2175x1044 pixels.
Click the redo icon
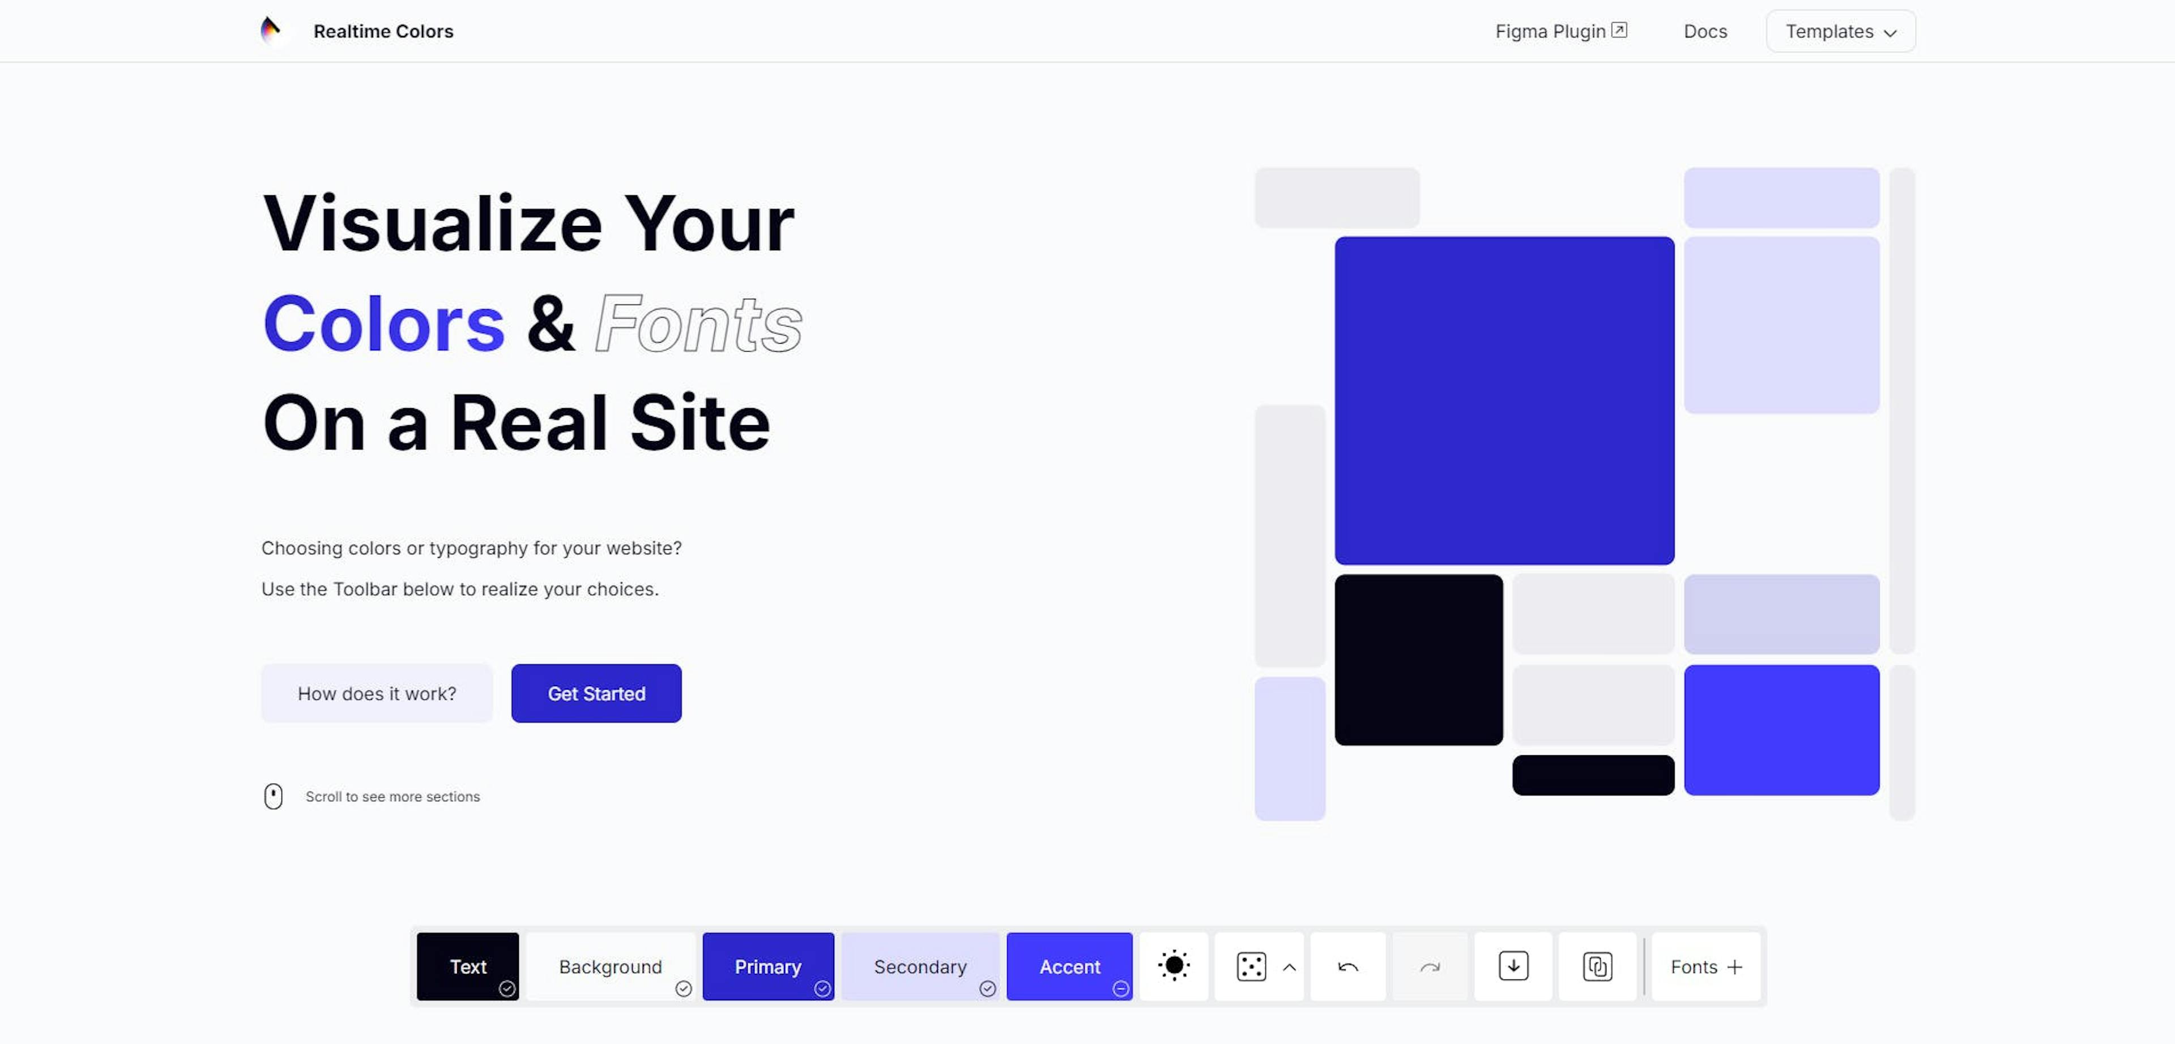tap(1430, 966)
